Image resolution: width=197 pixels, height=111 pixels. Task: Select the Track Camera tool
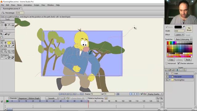point(2,52)
